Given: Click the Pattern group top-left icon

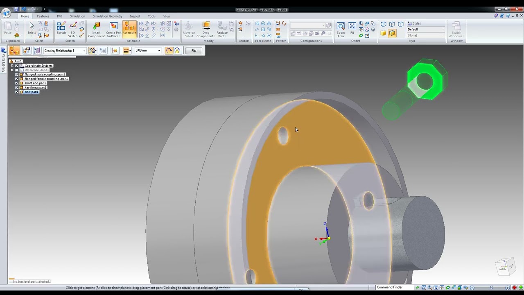Looking at the screenshot, I should [278, 24].
